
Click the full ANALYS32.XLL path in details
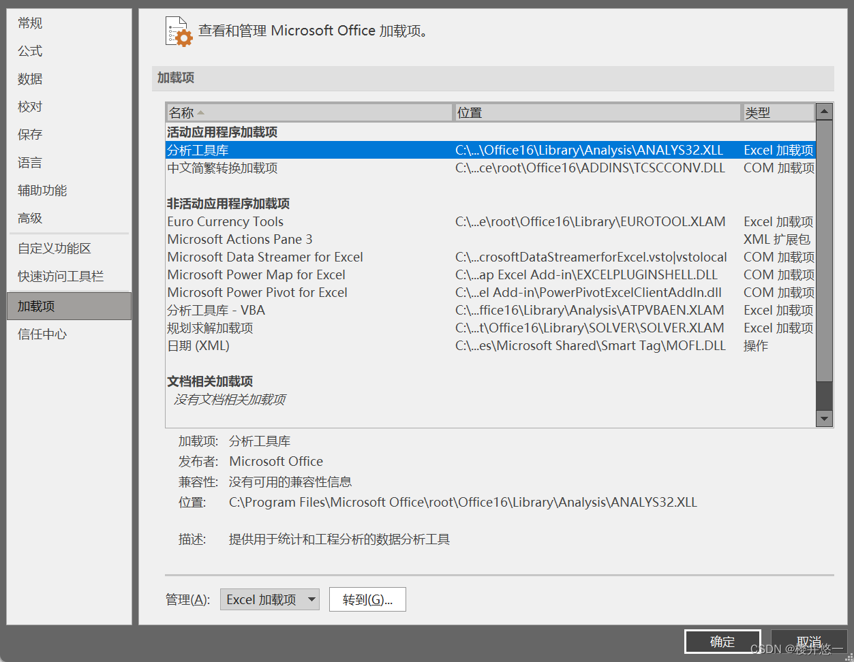pos(463,502)
